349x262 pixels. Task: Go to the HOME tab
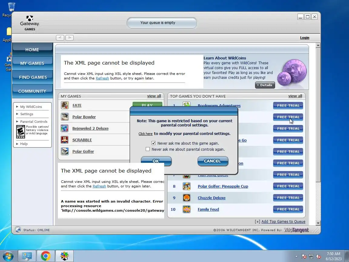click(x=32, y=49)
